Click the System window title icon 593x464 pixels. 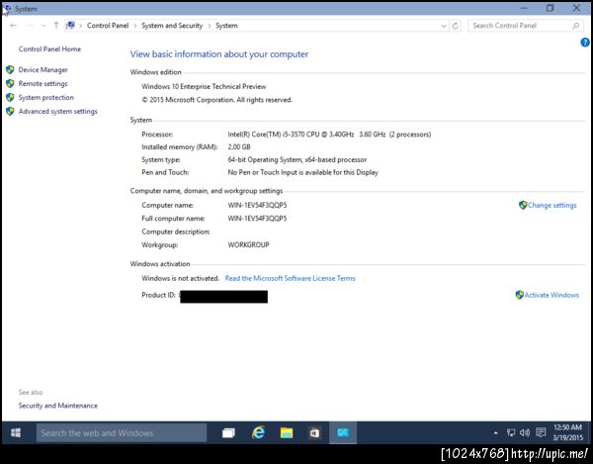(x=7, y=9)
